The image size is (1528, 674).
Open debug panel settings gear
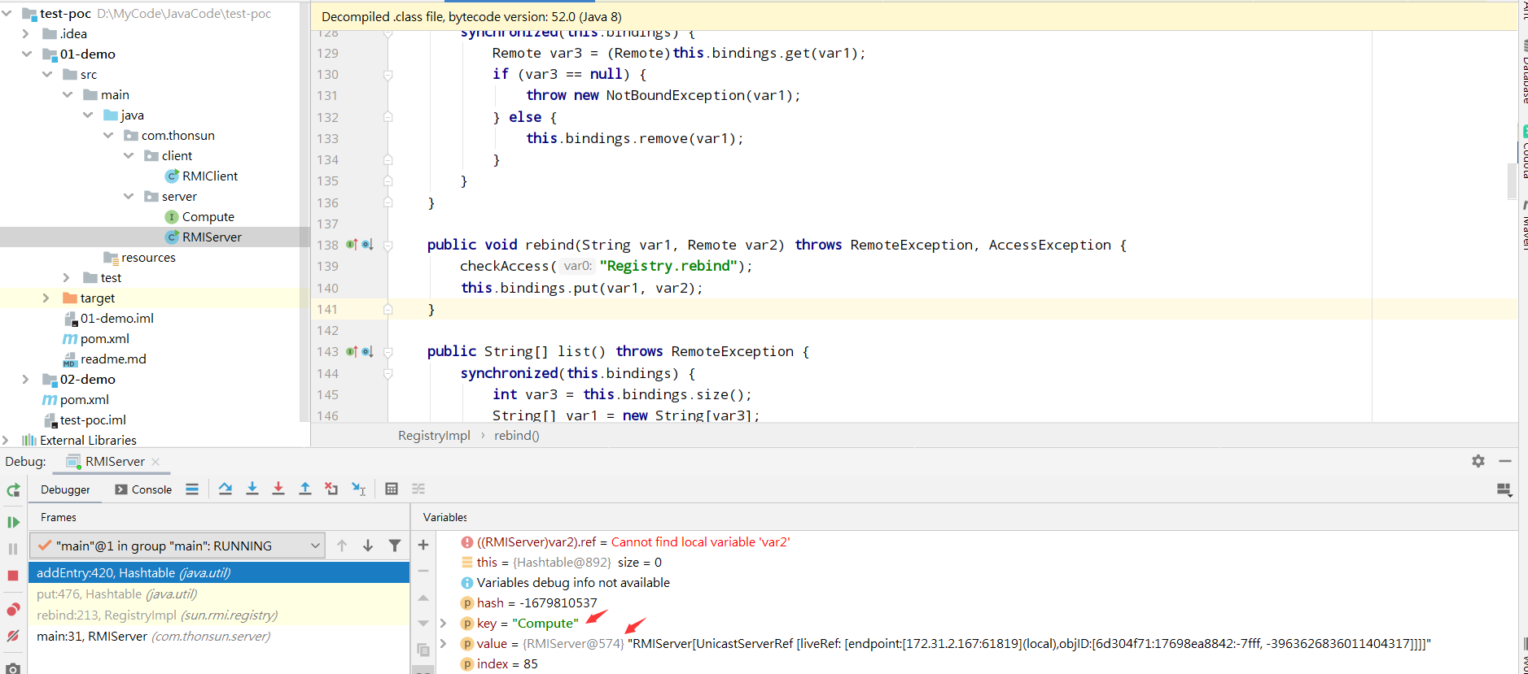[1478, 461]
